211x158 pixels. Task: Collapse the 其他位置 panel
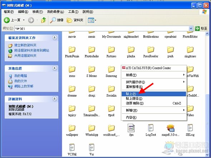pos(54,68)
